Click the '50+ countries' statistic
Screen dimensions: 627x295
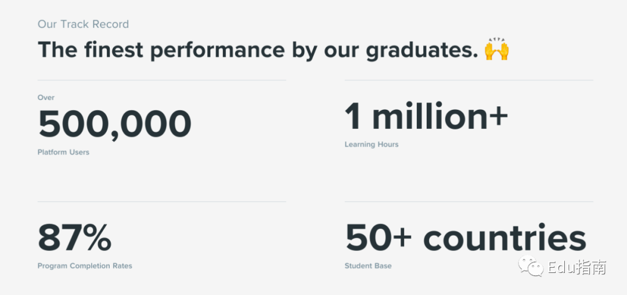466,238
